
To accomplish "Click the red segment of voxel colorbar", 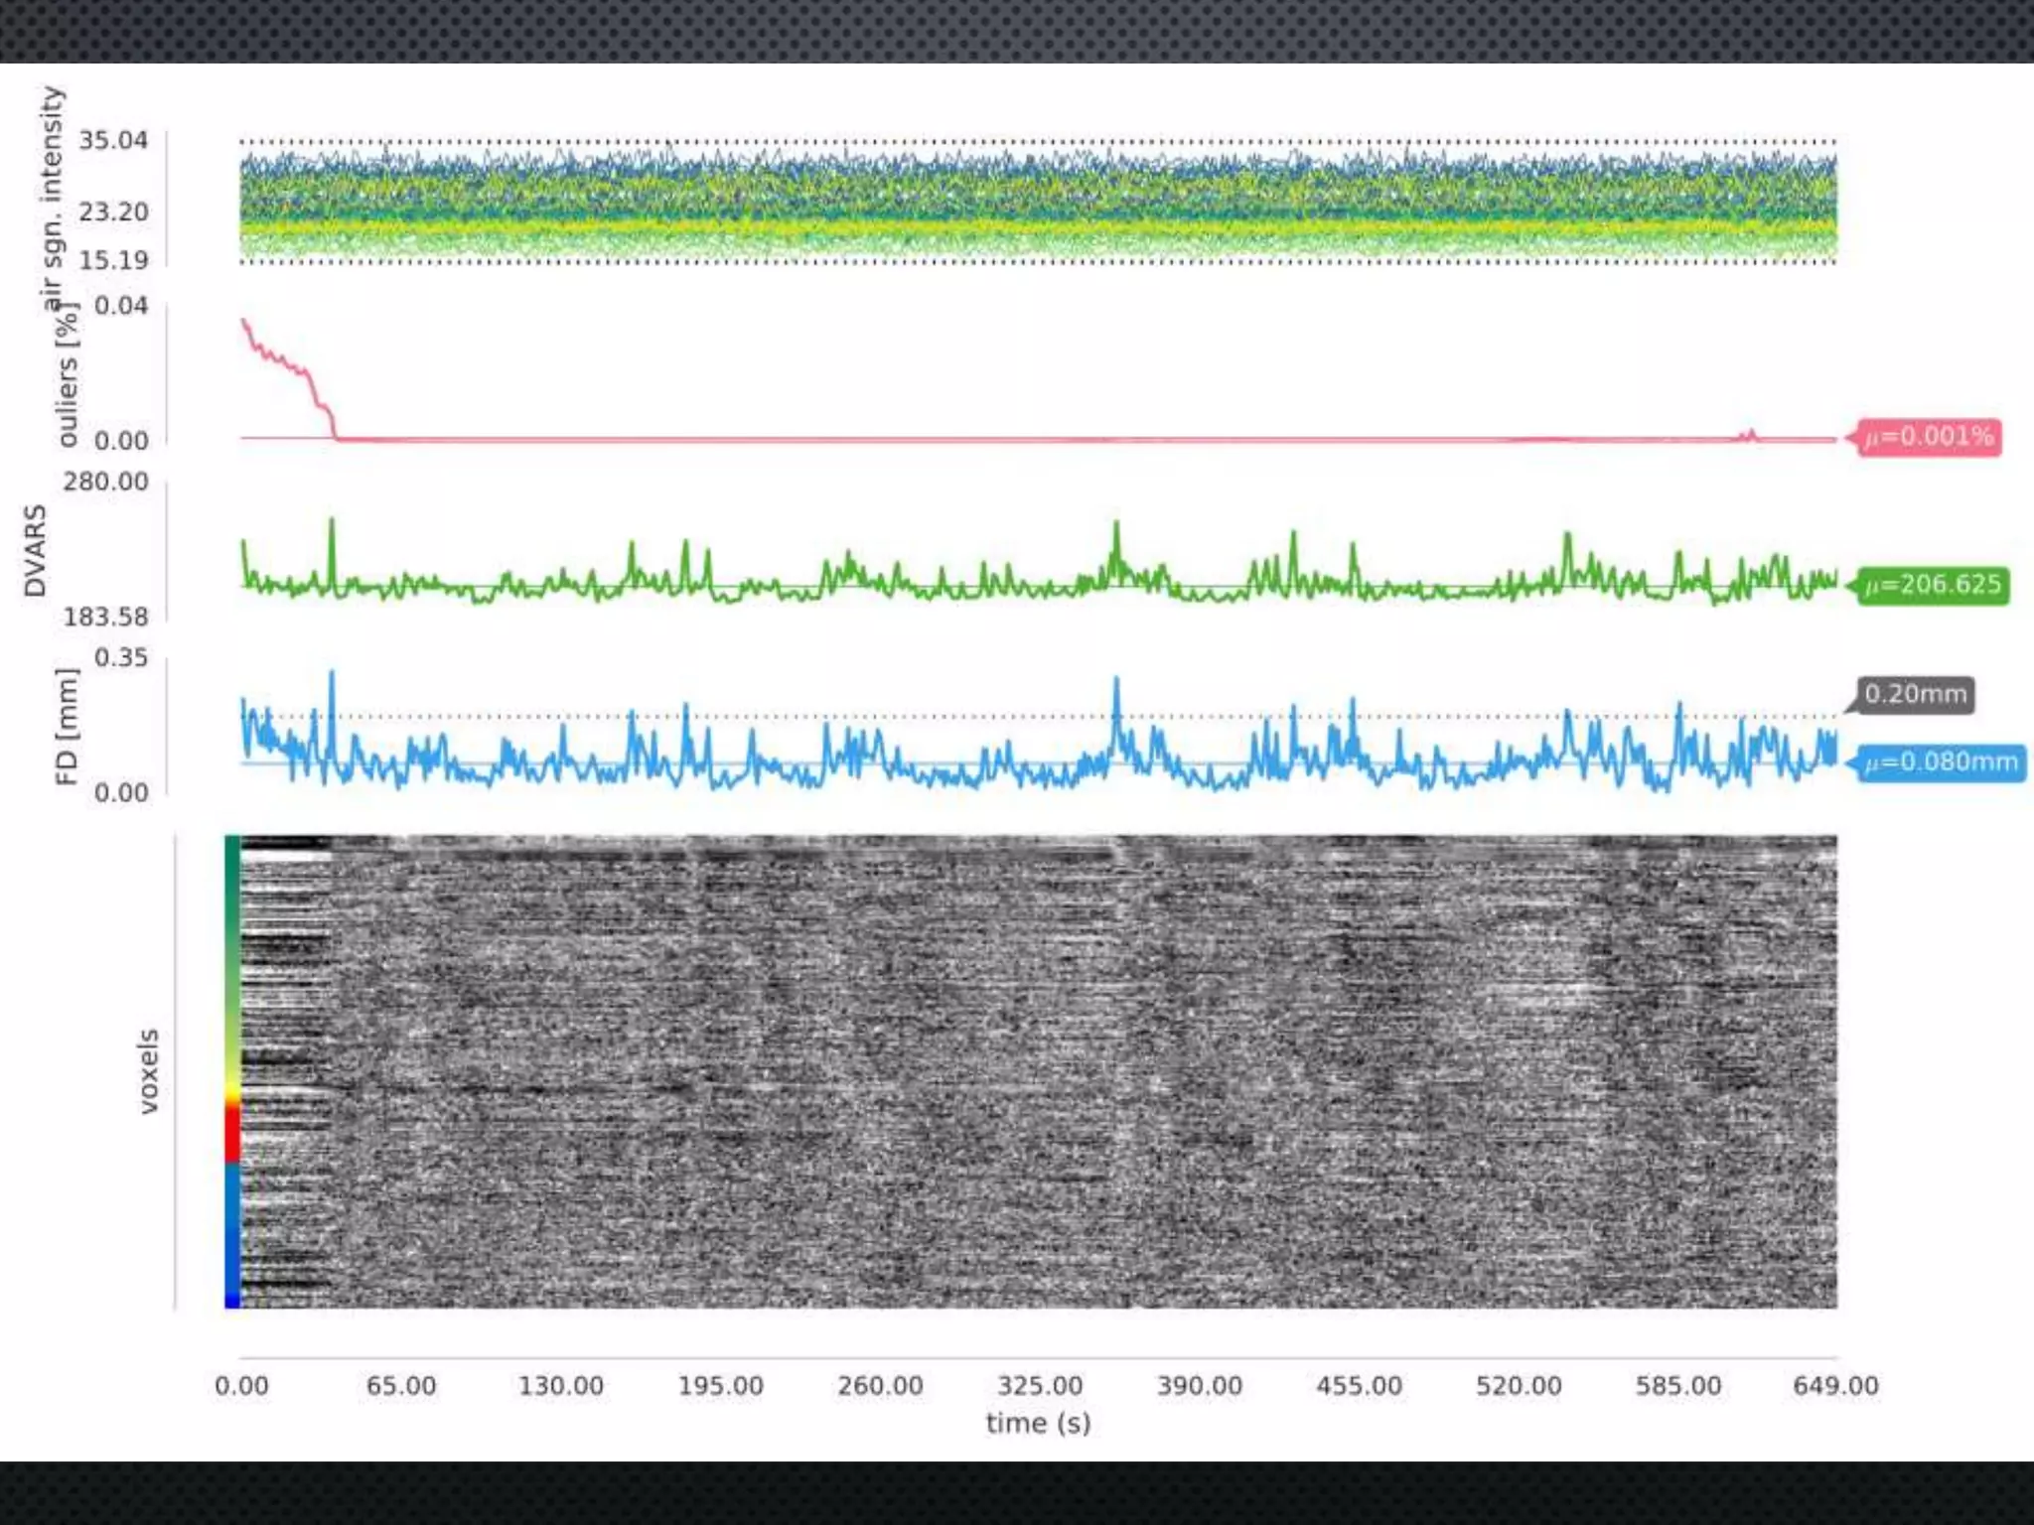I will 232,1134.
